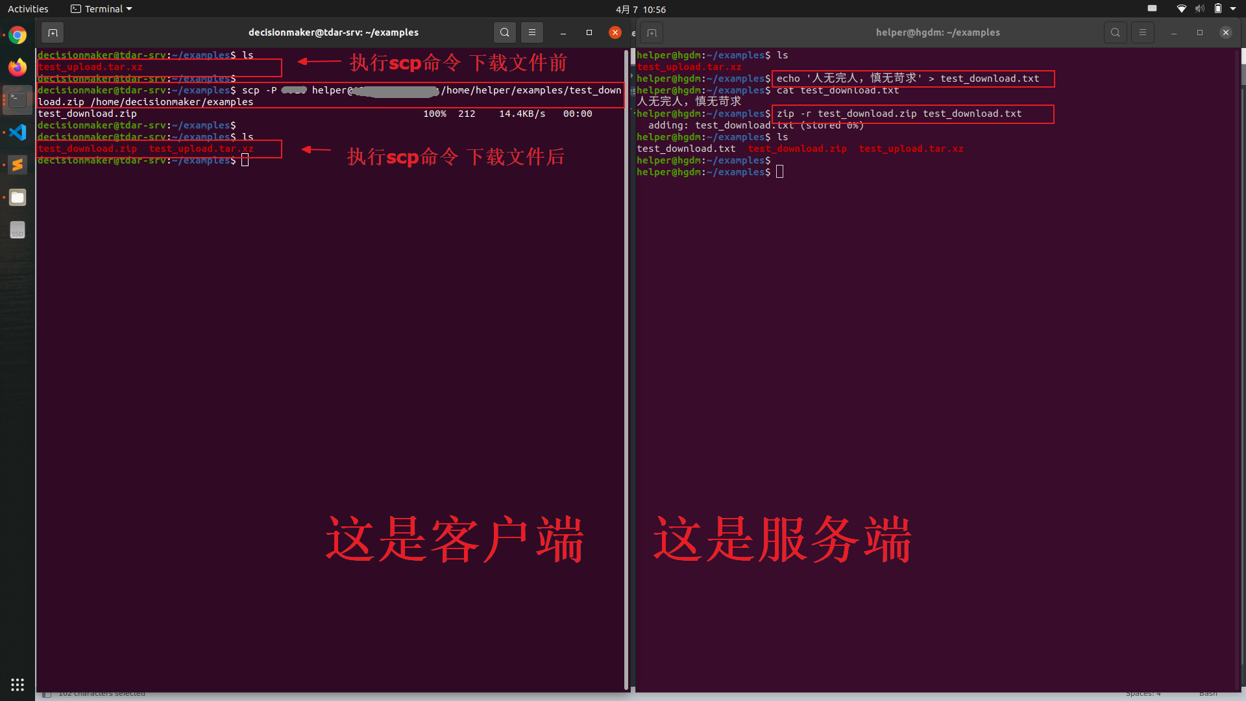Click the echo command in helper terminal
The width and height of the screenshot is (1246, 701).
pos(908,79)
